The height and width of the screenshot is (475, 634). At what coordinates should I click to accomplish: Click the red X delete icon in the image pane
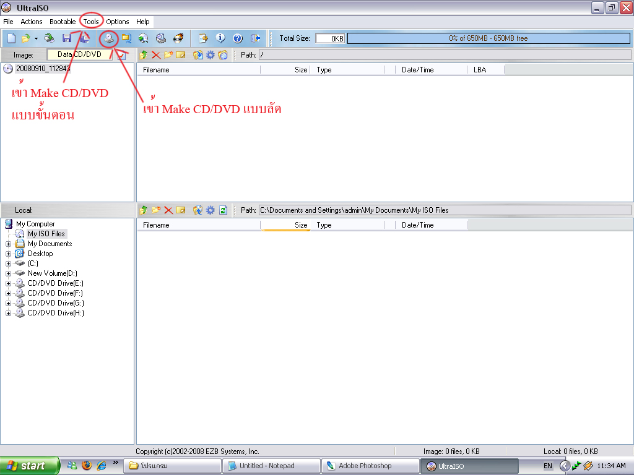(x=156, y=55)
